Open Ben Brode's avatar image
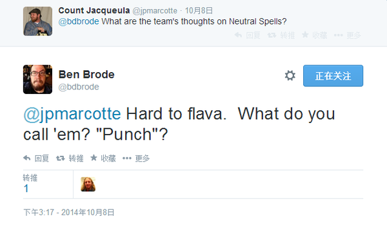This screenshot has height=237, width=387. point(37,79)
